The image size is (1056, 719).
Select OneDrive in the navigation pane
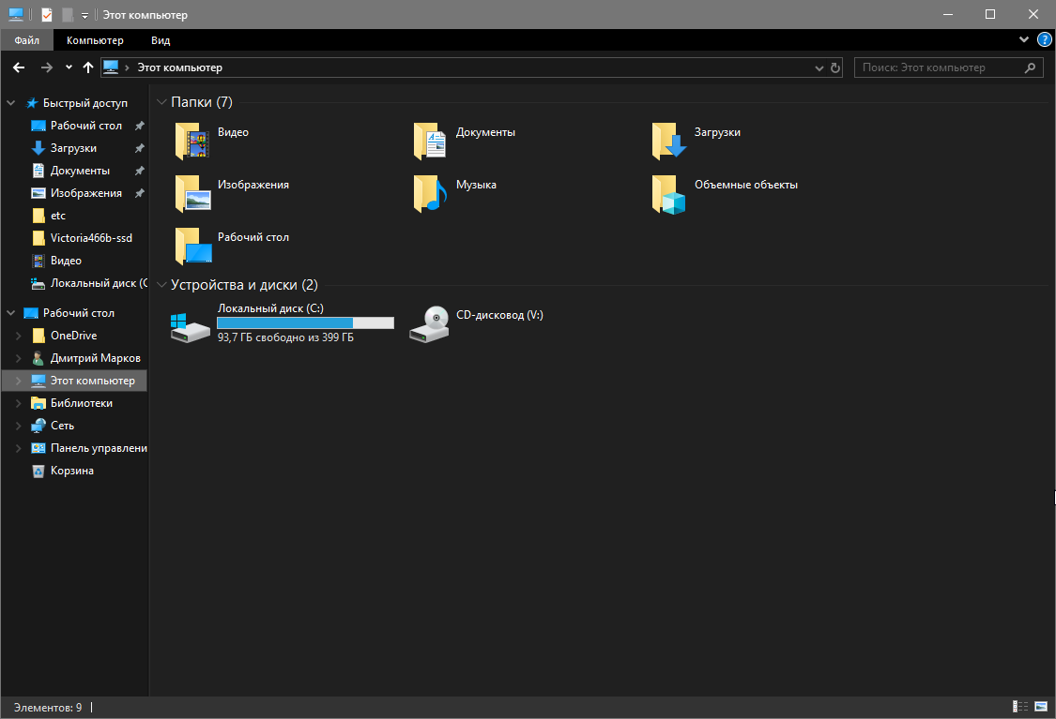pos(73,336)
